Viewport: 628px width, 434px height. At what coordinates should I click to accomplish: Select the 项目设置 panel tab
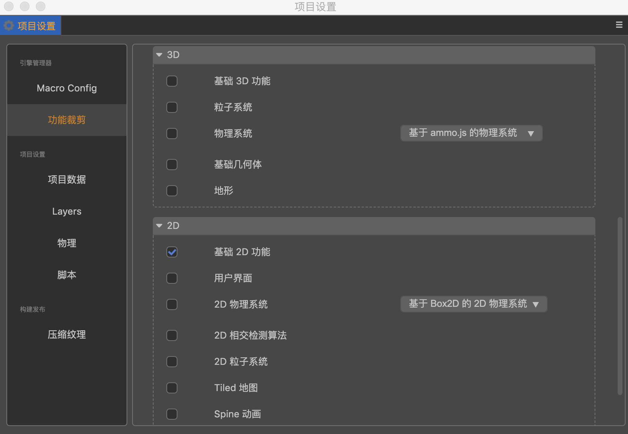coord(31,26)
